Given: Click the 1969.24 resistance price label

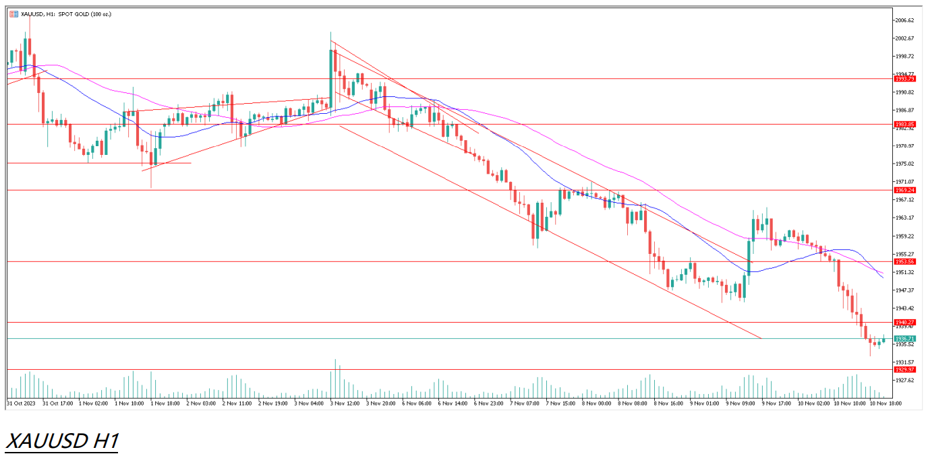Looking at the screenshot, I should coord(904,191).
